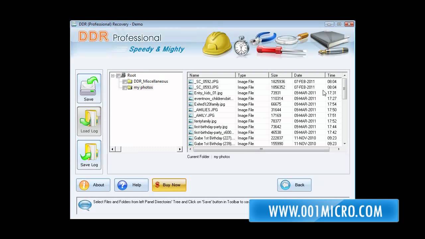Screen dimensions: 425x239
Task: Select the DDR_Miscellaneous tree label
Action: point(151,81)
